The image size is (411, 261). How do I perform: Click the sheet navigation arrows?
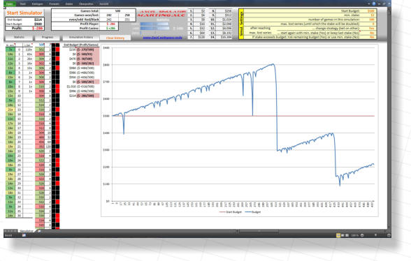pyautogui.click(x=11, y=231)
